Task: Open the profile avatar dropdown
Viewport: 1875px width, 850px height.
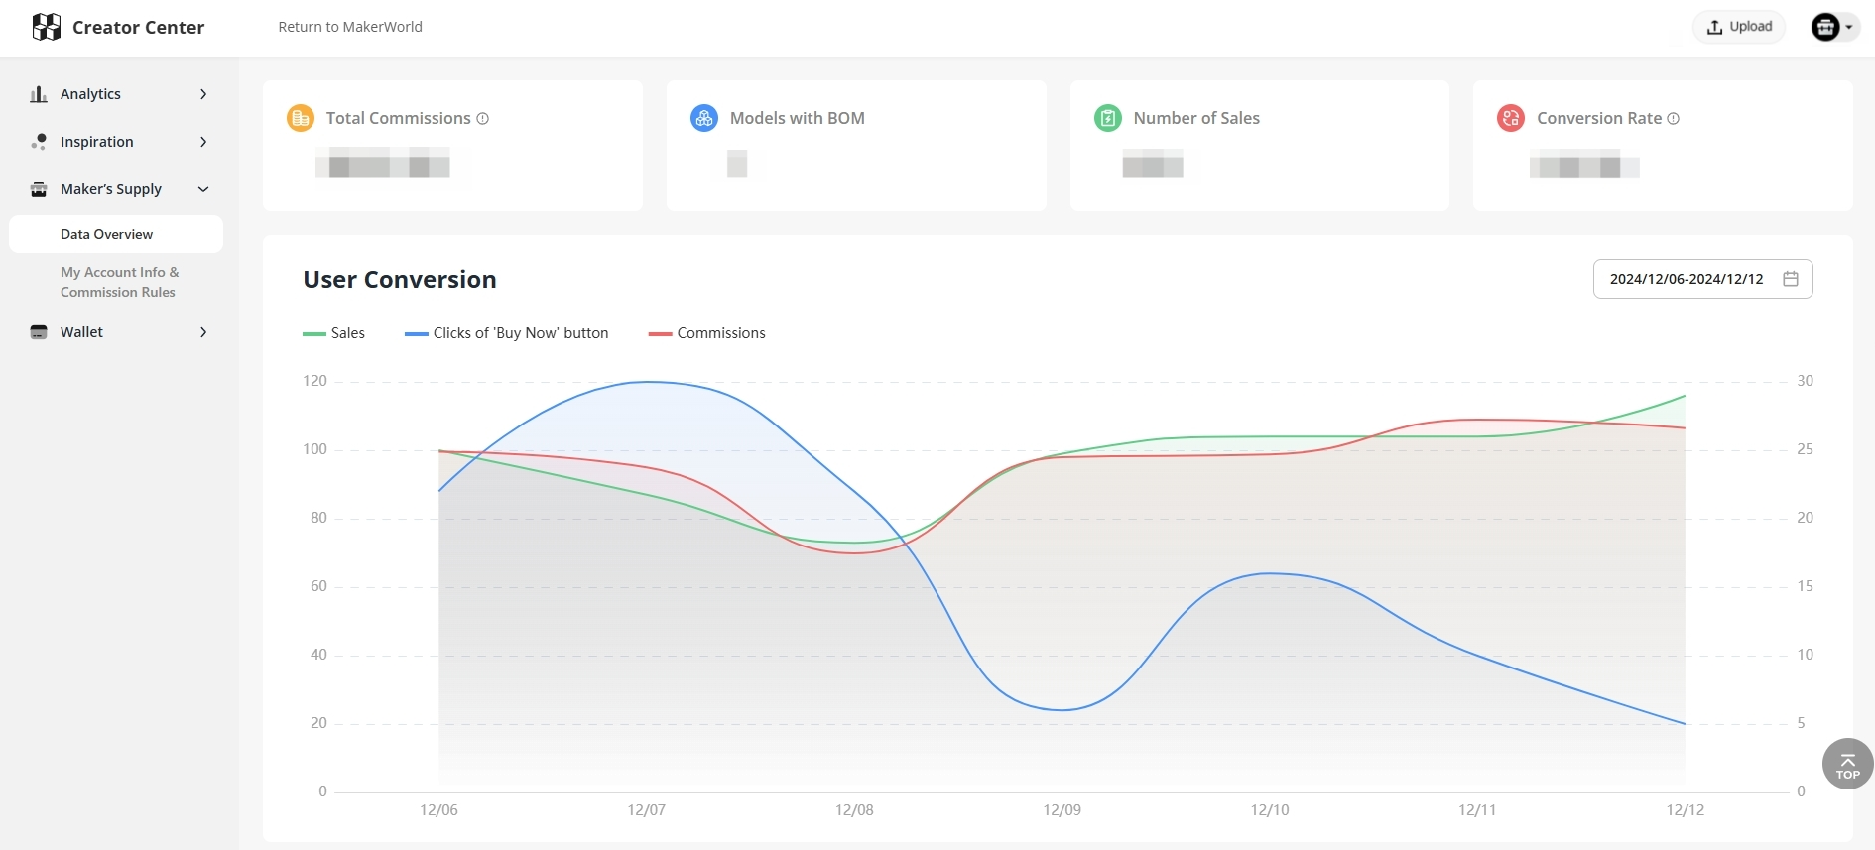Action: 1833,27
